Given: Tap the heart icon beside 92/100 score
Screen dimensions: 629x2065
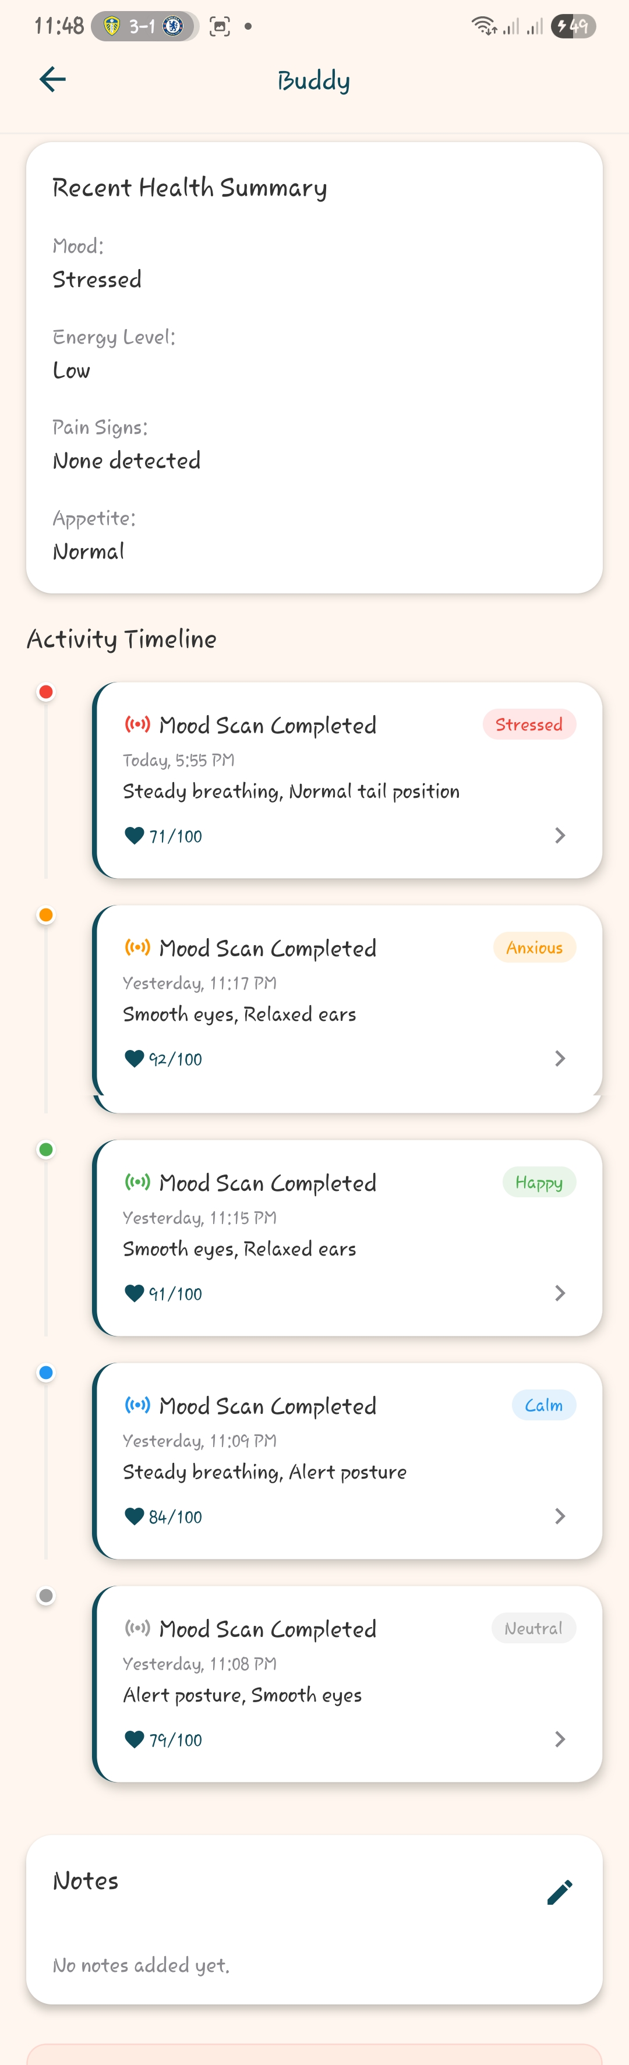Looking at the screenshot, I should (x=135, y=1059).
